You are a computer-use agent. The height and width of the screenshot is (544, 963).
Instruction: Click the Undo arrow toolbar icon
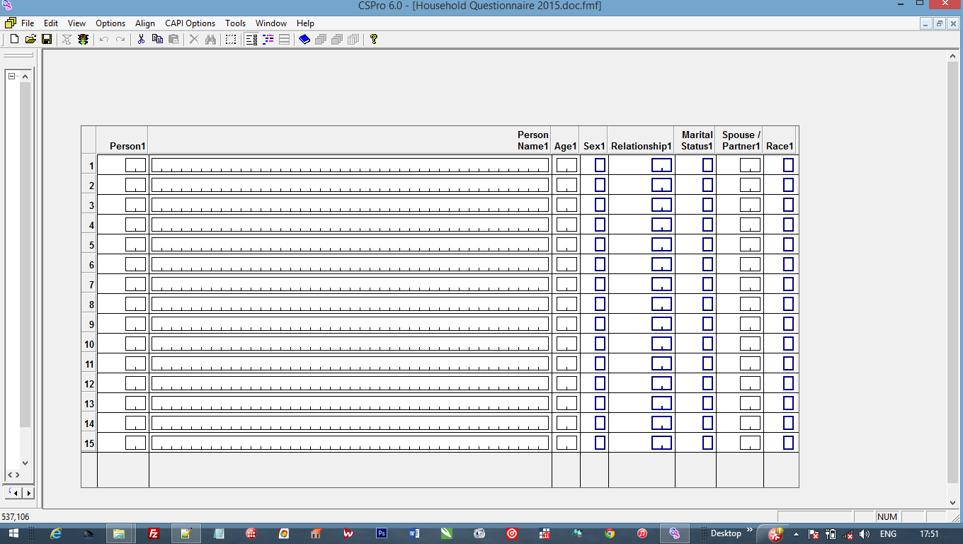[x=104, y=39]
